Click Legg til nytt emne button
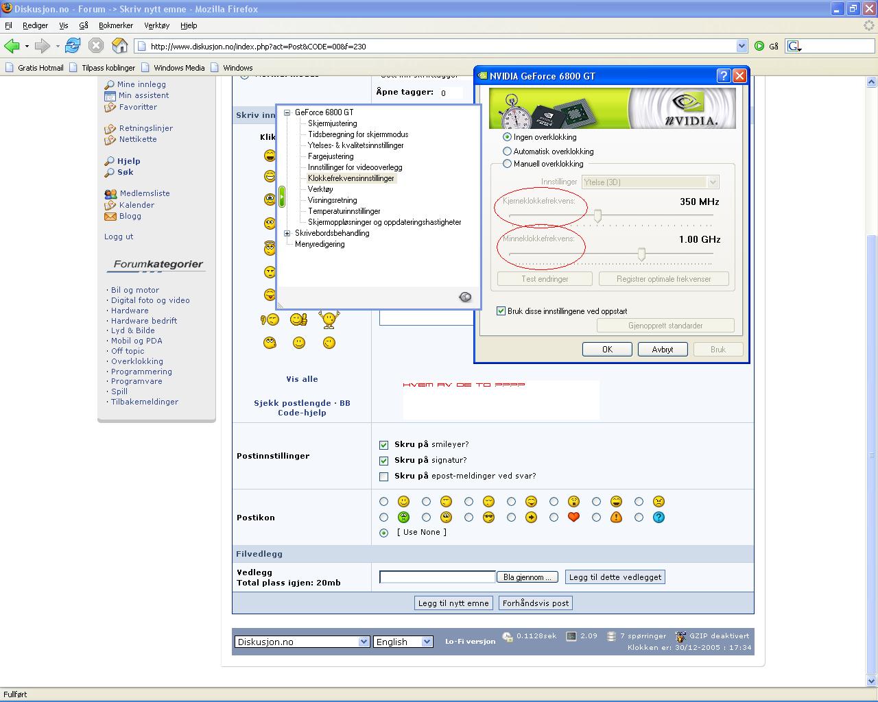878x702 pixels. pyautogui.click(x=453, y=603)
